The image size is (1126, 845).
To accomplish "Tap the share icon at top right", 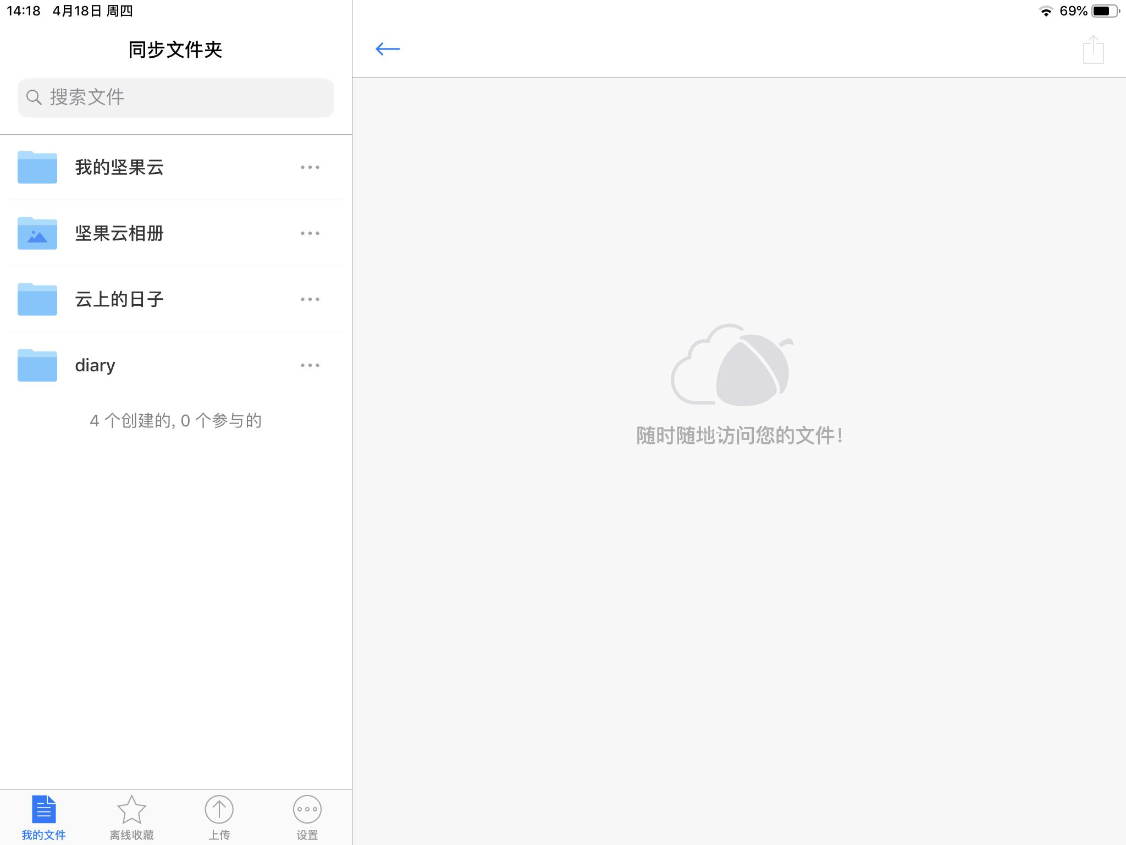I will 1093,50.
